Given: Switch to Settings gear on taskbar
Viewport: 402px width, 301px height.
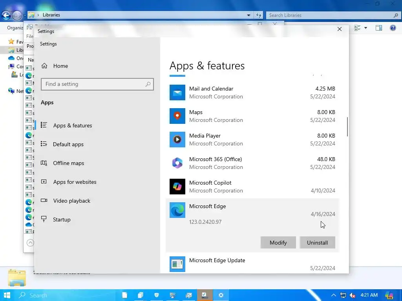Looking at the screenshot, I should coord(221,295).
